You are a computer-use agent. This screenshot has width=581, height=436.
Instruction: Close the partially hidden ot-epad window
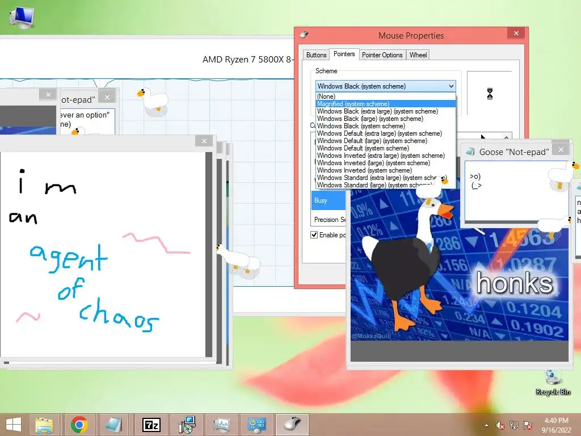pos(107,98)
